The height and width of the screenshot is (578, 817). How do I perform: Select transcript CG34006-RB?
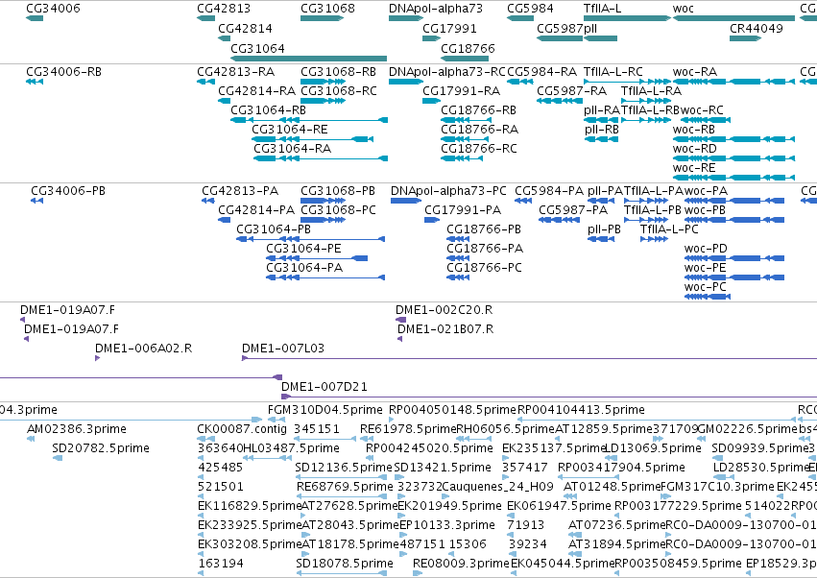click(35, 82)
